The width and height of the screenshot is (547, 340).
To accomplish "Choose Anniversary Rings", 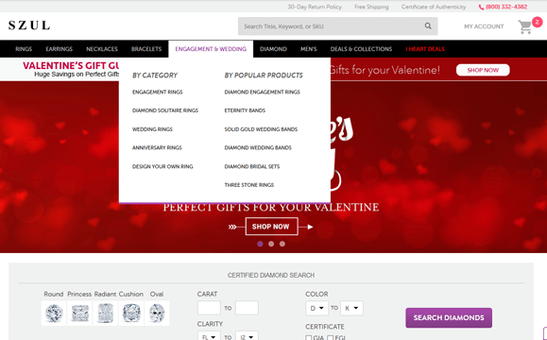I will 157,148.
